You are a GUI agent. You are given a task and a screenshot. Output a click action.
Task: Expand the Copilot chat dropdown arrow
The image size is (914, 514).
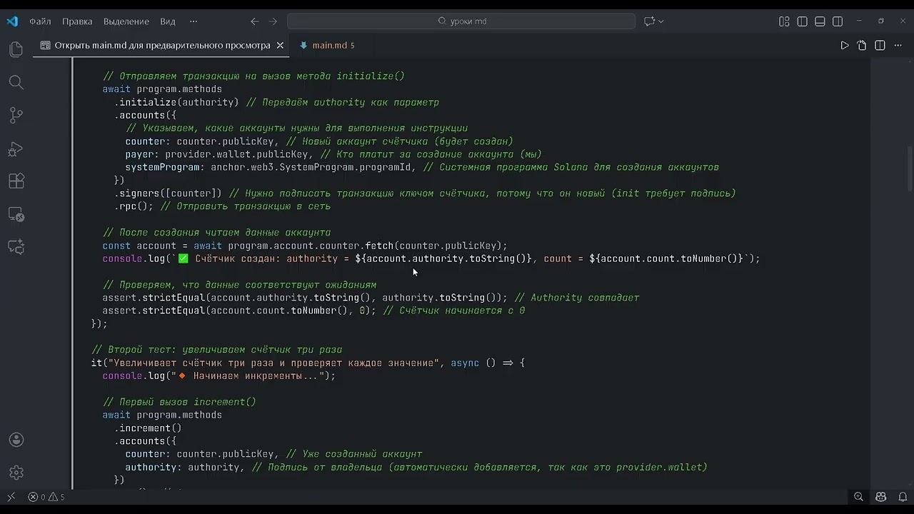(661, 21)
